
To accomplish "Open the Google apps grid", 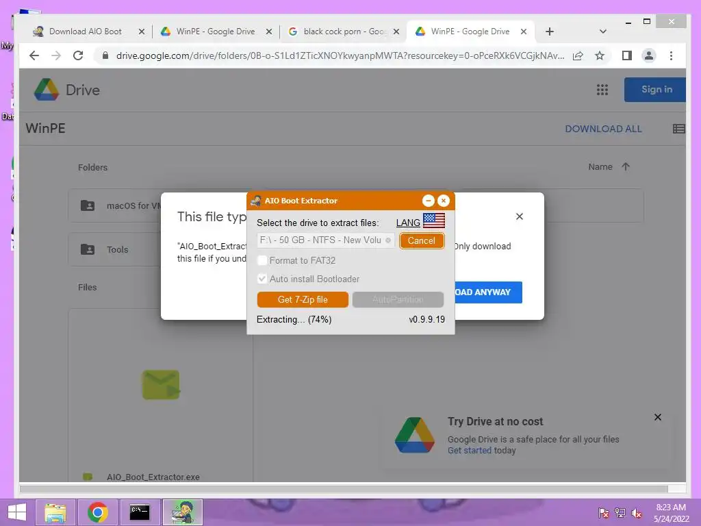I will [602, 90].
